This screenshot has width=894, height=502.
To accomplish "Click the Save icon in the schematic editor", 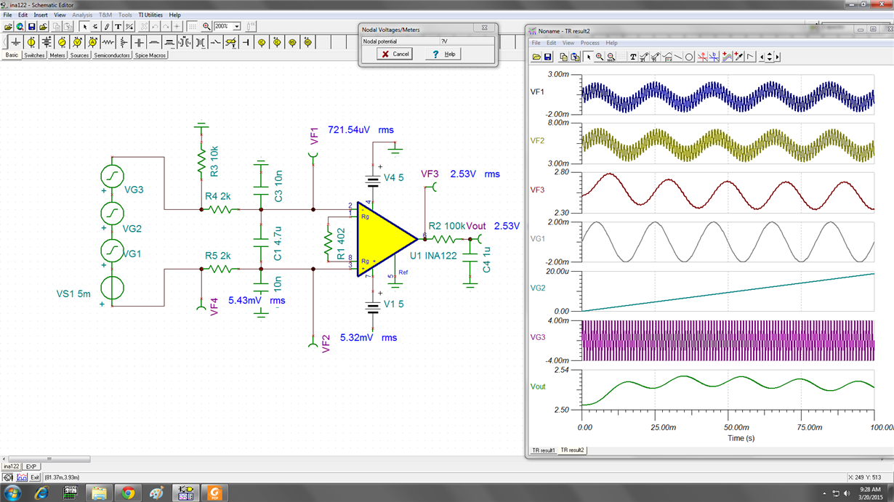I will 32,26.
